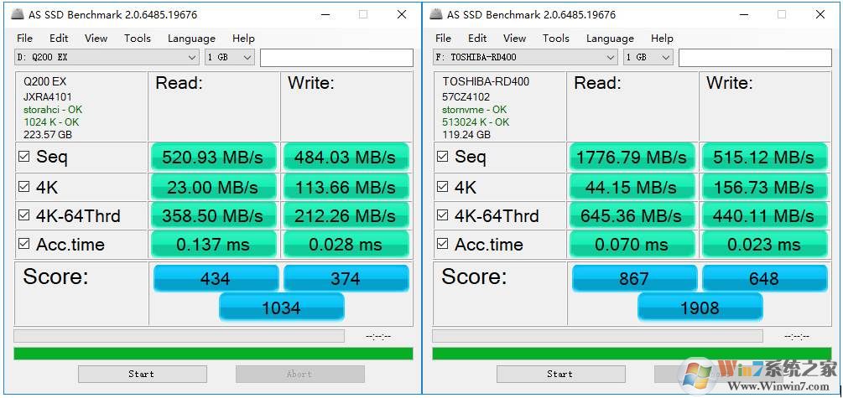Open the 1 GB size dropdown in TOSHIBA-RD400 window
Image resolution: width=843 pixels, height=398 pixels.
648,57
